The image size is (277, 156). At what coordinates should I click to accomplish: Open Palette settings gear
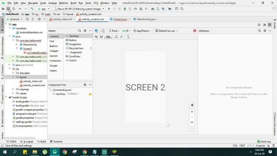click(x=85, y=31)
